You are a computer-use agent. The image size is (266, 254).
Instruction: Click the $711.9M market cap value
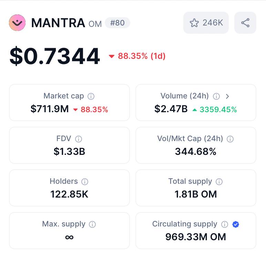[50, 109]
